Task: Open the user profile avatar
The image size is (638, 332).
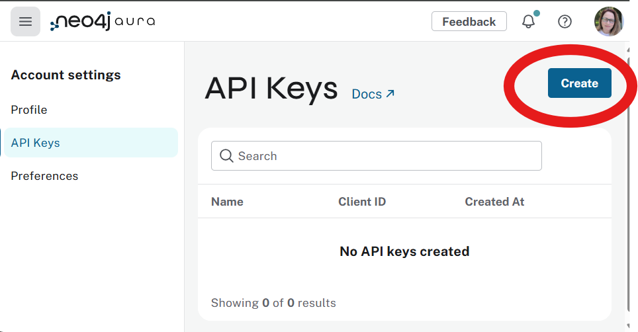Action: tap(609, 22)
